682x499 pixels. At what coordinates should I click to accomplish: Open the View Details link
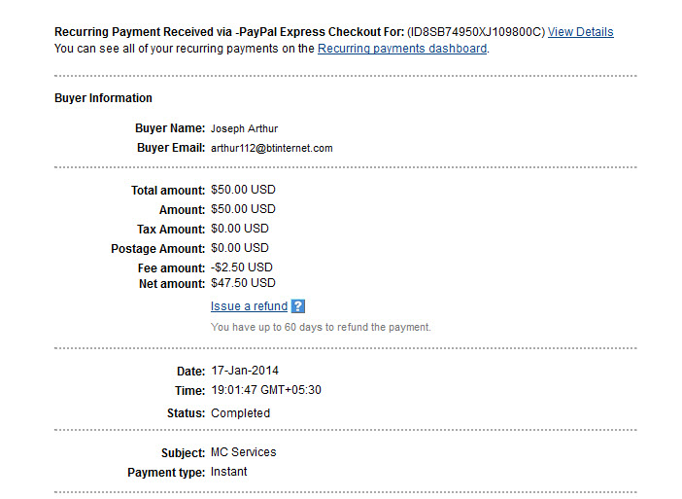coord(580,32)
